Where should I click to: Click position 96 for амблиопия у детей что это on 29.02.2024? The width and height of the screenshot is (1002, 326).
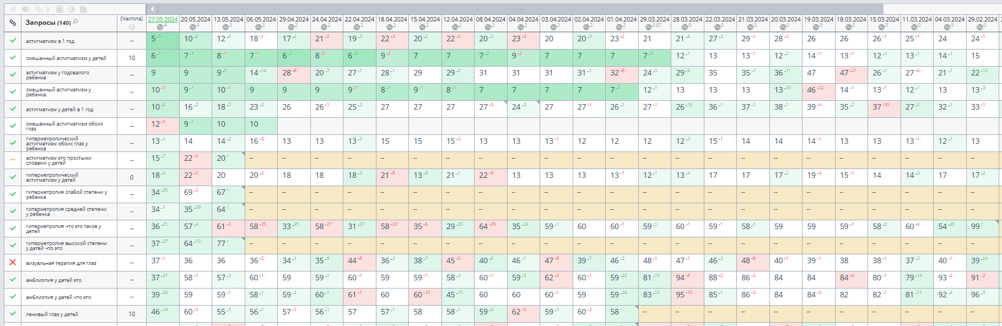pyautogui.click(x=976, y=295)
